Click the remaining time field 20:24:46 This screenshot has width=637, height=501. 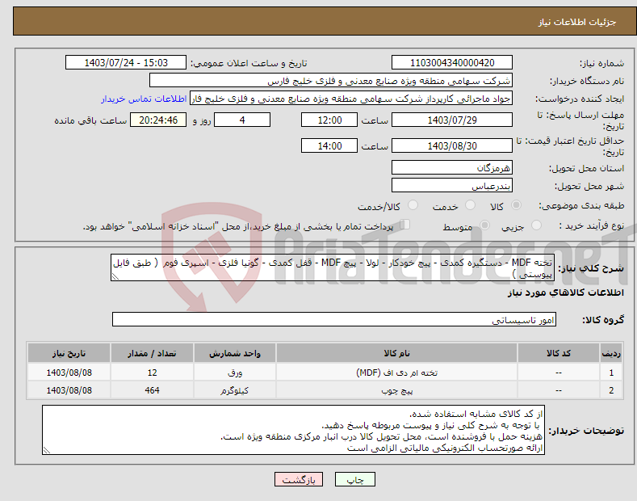158,120
